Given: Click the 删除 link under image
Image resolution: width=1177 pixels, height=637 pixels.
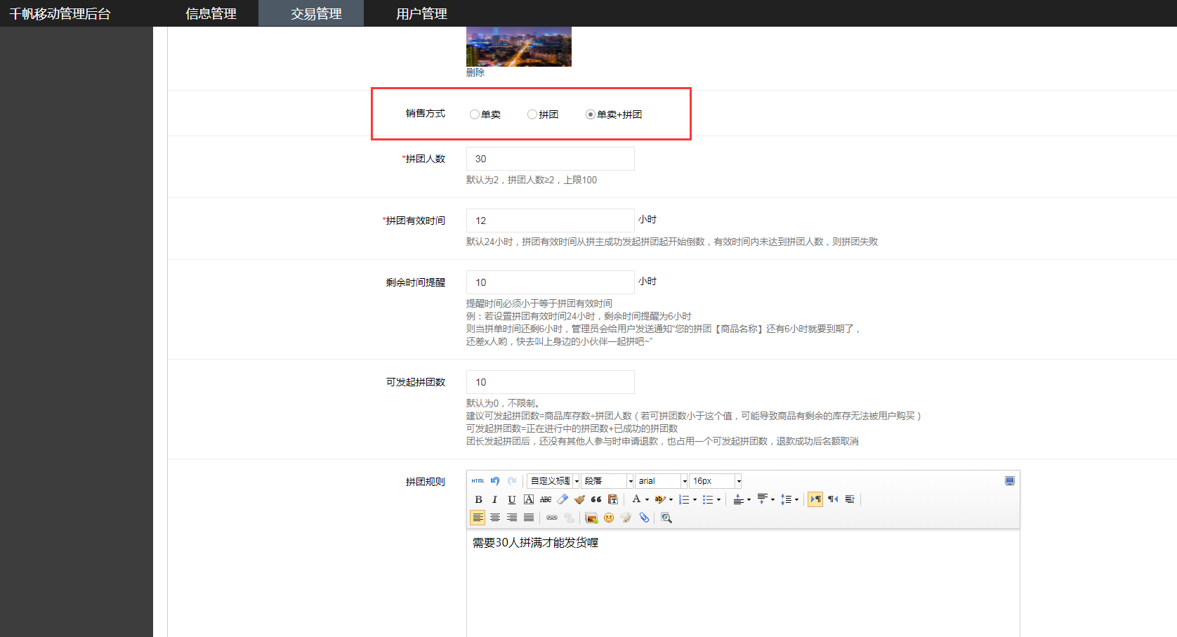Looking at the screenshot, I should [475, 72].
